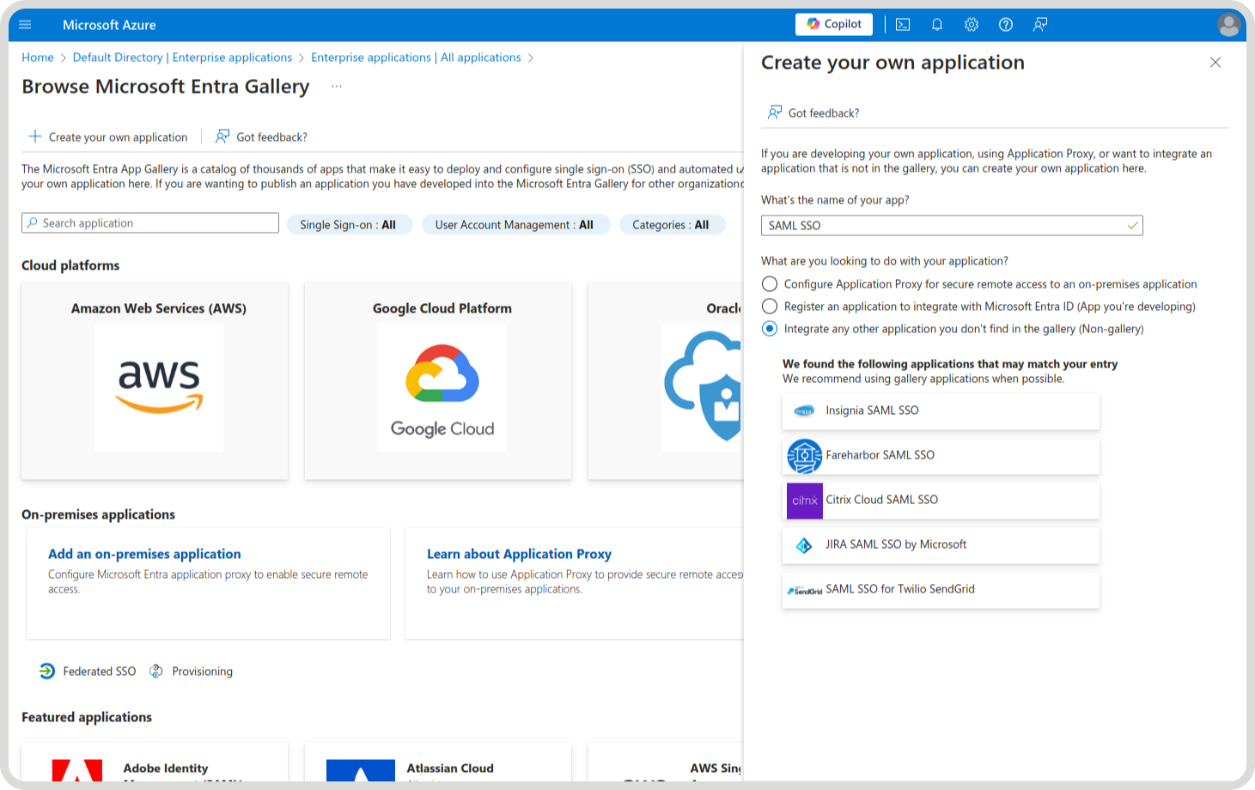Image resolution: width=1255 pixels, height=790 pixels.
Task: Open Learn about Application Proxy link
Action: pyautogui.click(x=519, y=554)
